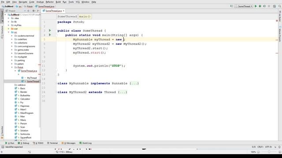The image size is (282, 158).
Task: Open the Build menu
Action: click(x=58, y=2)
